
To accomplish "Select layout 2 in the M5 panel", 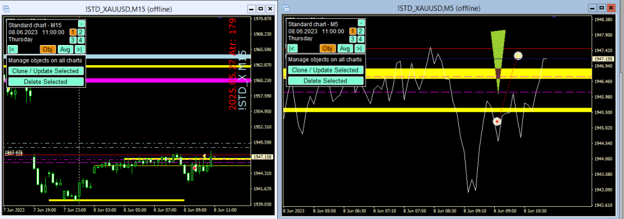I will pyautogui.click(x=361, y=31).
